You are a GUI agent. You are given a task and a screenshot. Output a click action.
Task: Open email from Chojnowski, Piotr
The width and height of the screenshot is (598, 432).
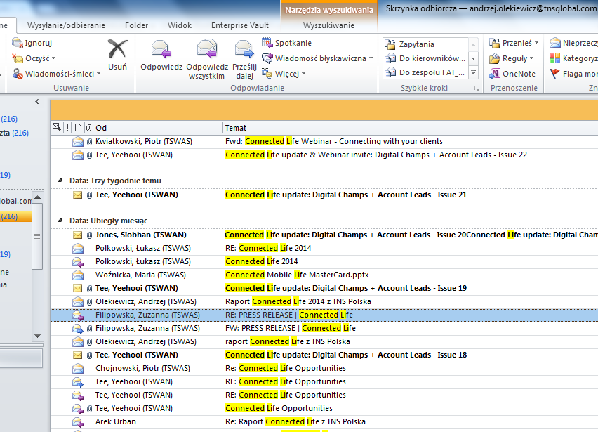324,369
